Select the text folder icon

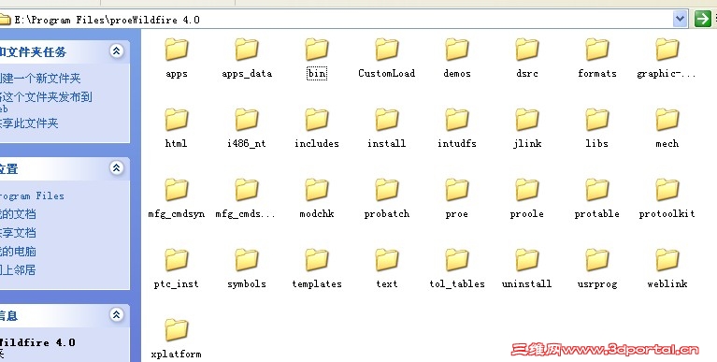coord(387,260)
